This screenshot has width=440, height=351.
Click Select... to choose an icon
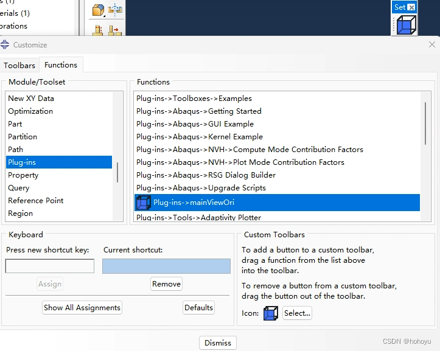[297, 313]
